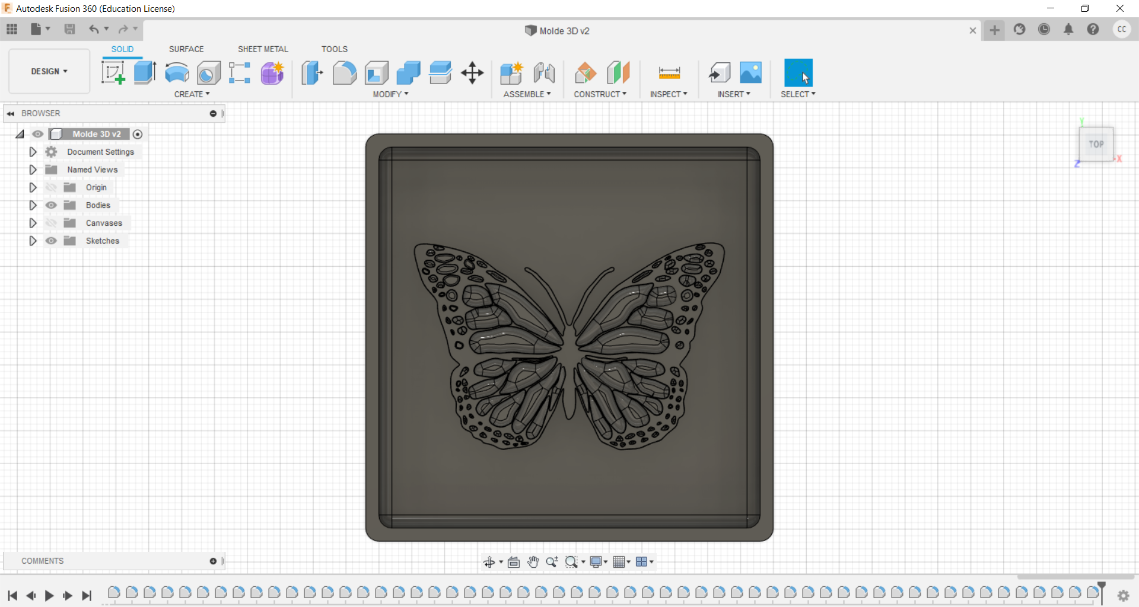This screenshot has width=1139, height=607.
Task: Select the Insert Canvas image tool
Action: (750, 73)
